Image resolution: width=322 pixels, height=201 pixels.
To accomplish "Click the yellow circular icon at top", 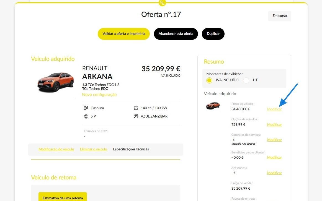I will coord(162,3).
